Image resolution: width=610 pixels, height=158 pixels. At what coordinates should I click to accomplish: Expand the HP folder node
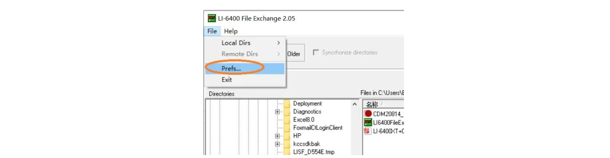(x=277, y=136)
